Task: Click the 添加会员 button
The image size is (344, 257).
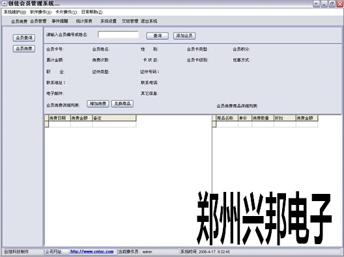Action: coord(184,36)
